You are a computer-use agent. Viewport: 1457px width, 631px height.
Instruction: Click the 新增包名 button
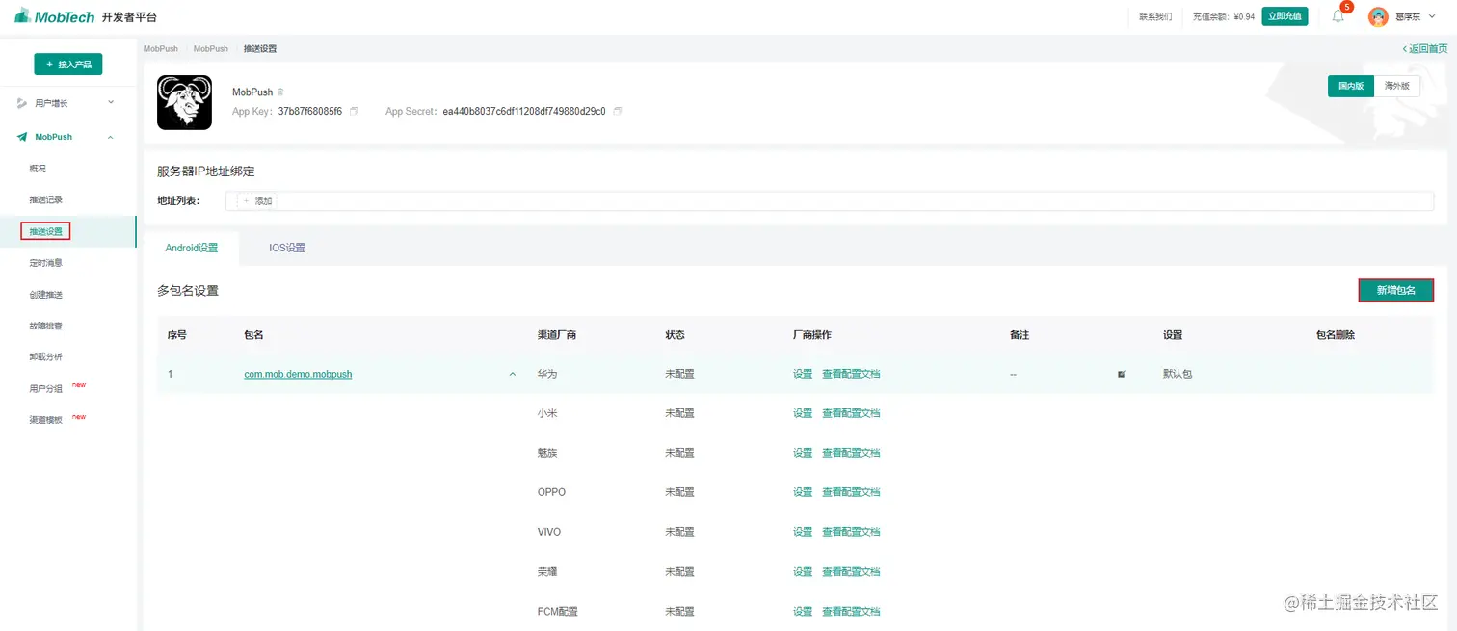pos(1395,290)
